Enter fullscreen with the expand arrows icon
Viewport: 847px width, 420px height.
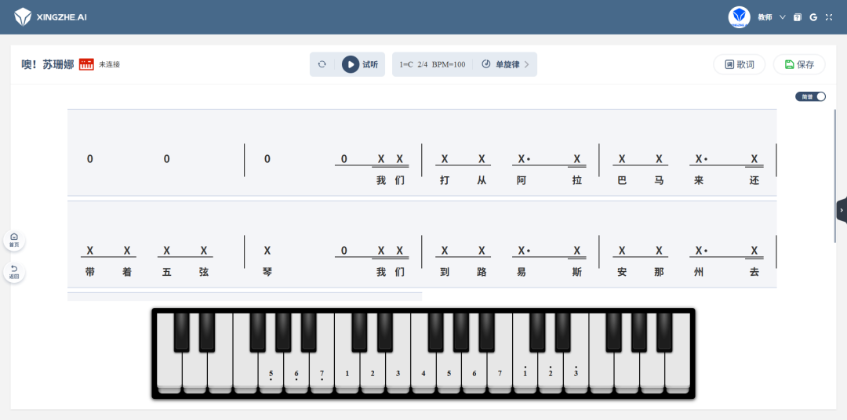pyautogui.click(x=829, y=17)
